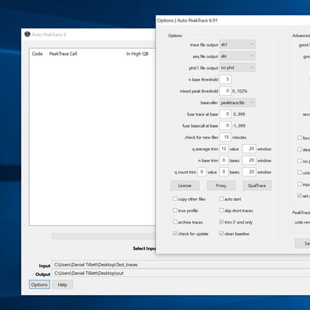The height and width of the screenshot is (310, 310).
Task: Expand the .seq file output dropdown
Action: point(237,56)
